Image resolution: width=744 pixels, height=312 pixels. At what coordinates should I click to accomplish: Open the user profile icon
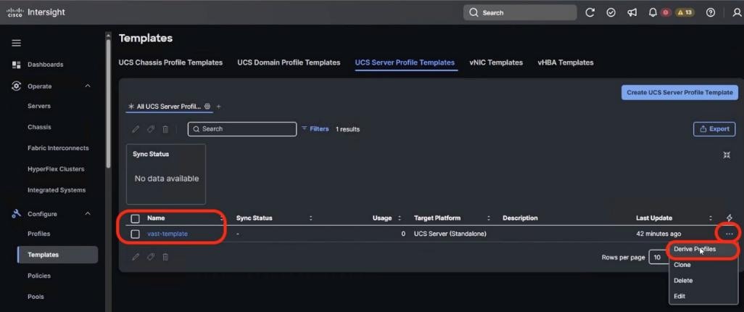coord(737,13)
